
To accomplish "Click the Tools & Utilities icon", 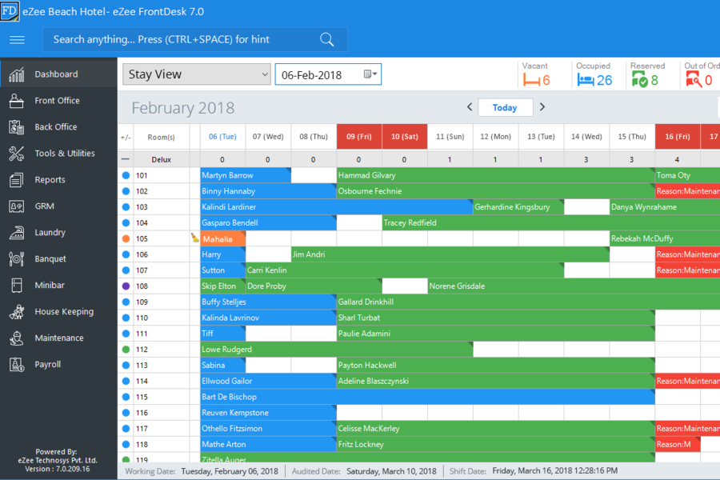I will pyautogui.click(x=16, y=154).
